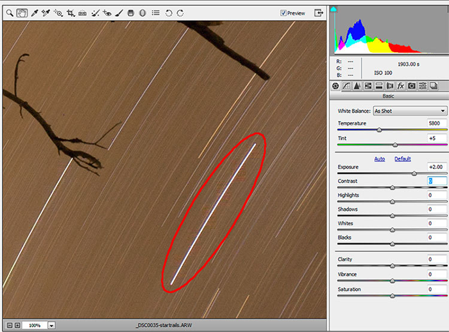Click the Temperature value field 5800

tap(437, 123)
